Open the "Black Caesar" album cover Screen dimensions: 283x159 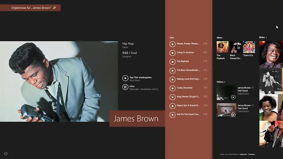[x=236, y=47]
